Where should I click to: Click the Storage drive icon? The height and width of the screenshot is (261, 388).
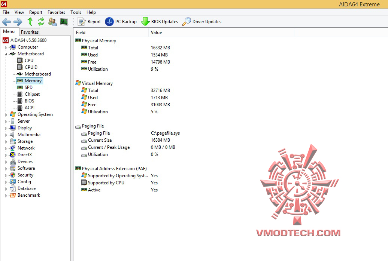pos(13,141)
